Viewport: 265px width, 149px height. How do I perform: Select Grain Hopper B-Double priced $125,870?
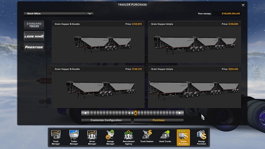(x=98, y=42)
